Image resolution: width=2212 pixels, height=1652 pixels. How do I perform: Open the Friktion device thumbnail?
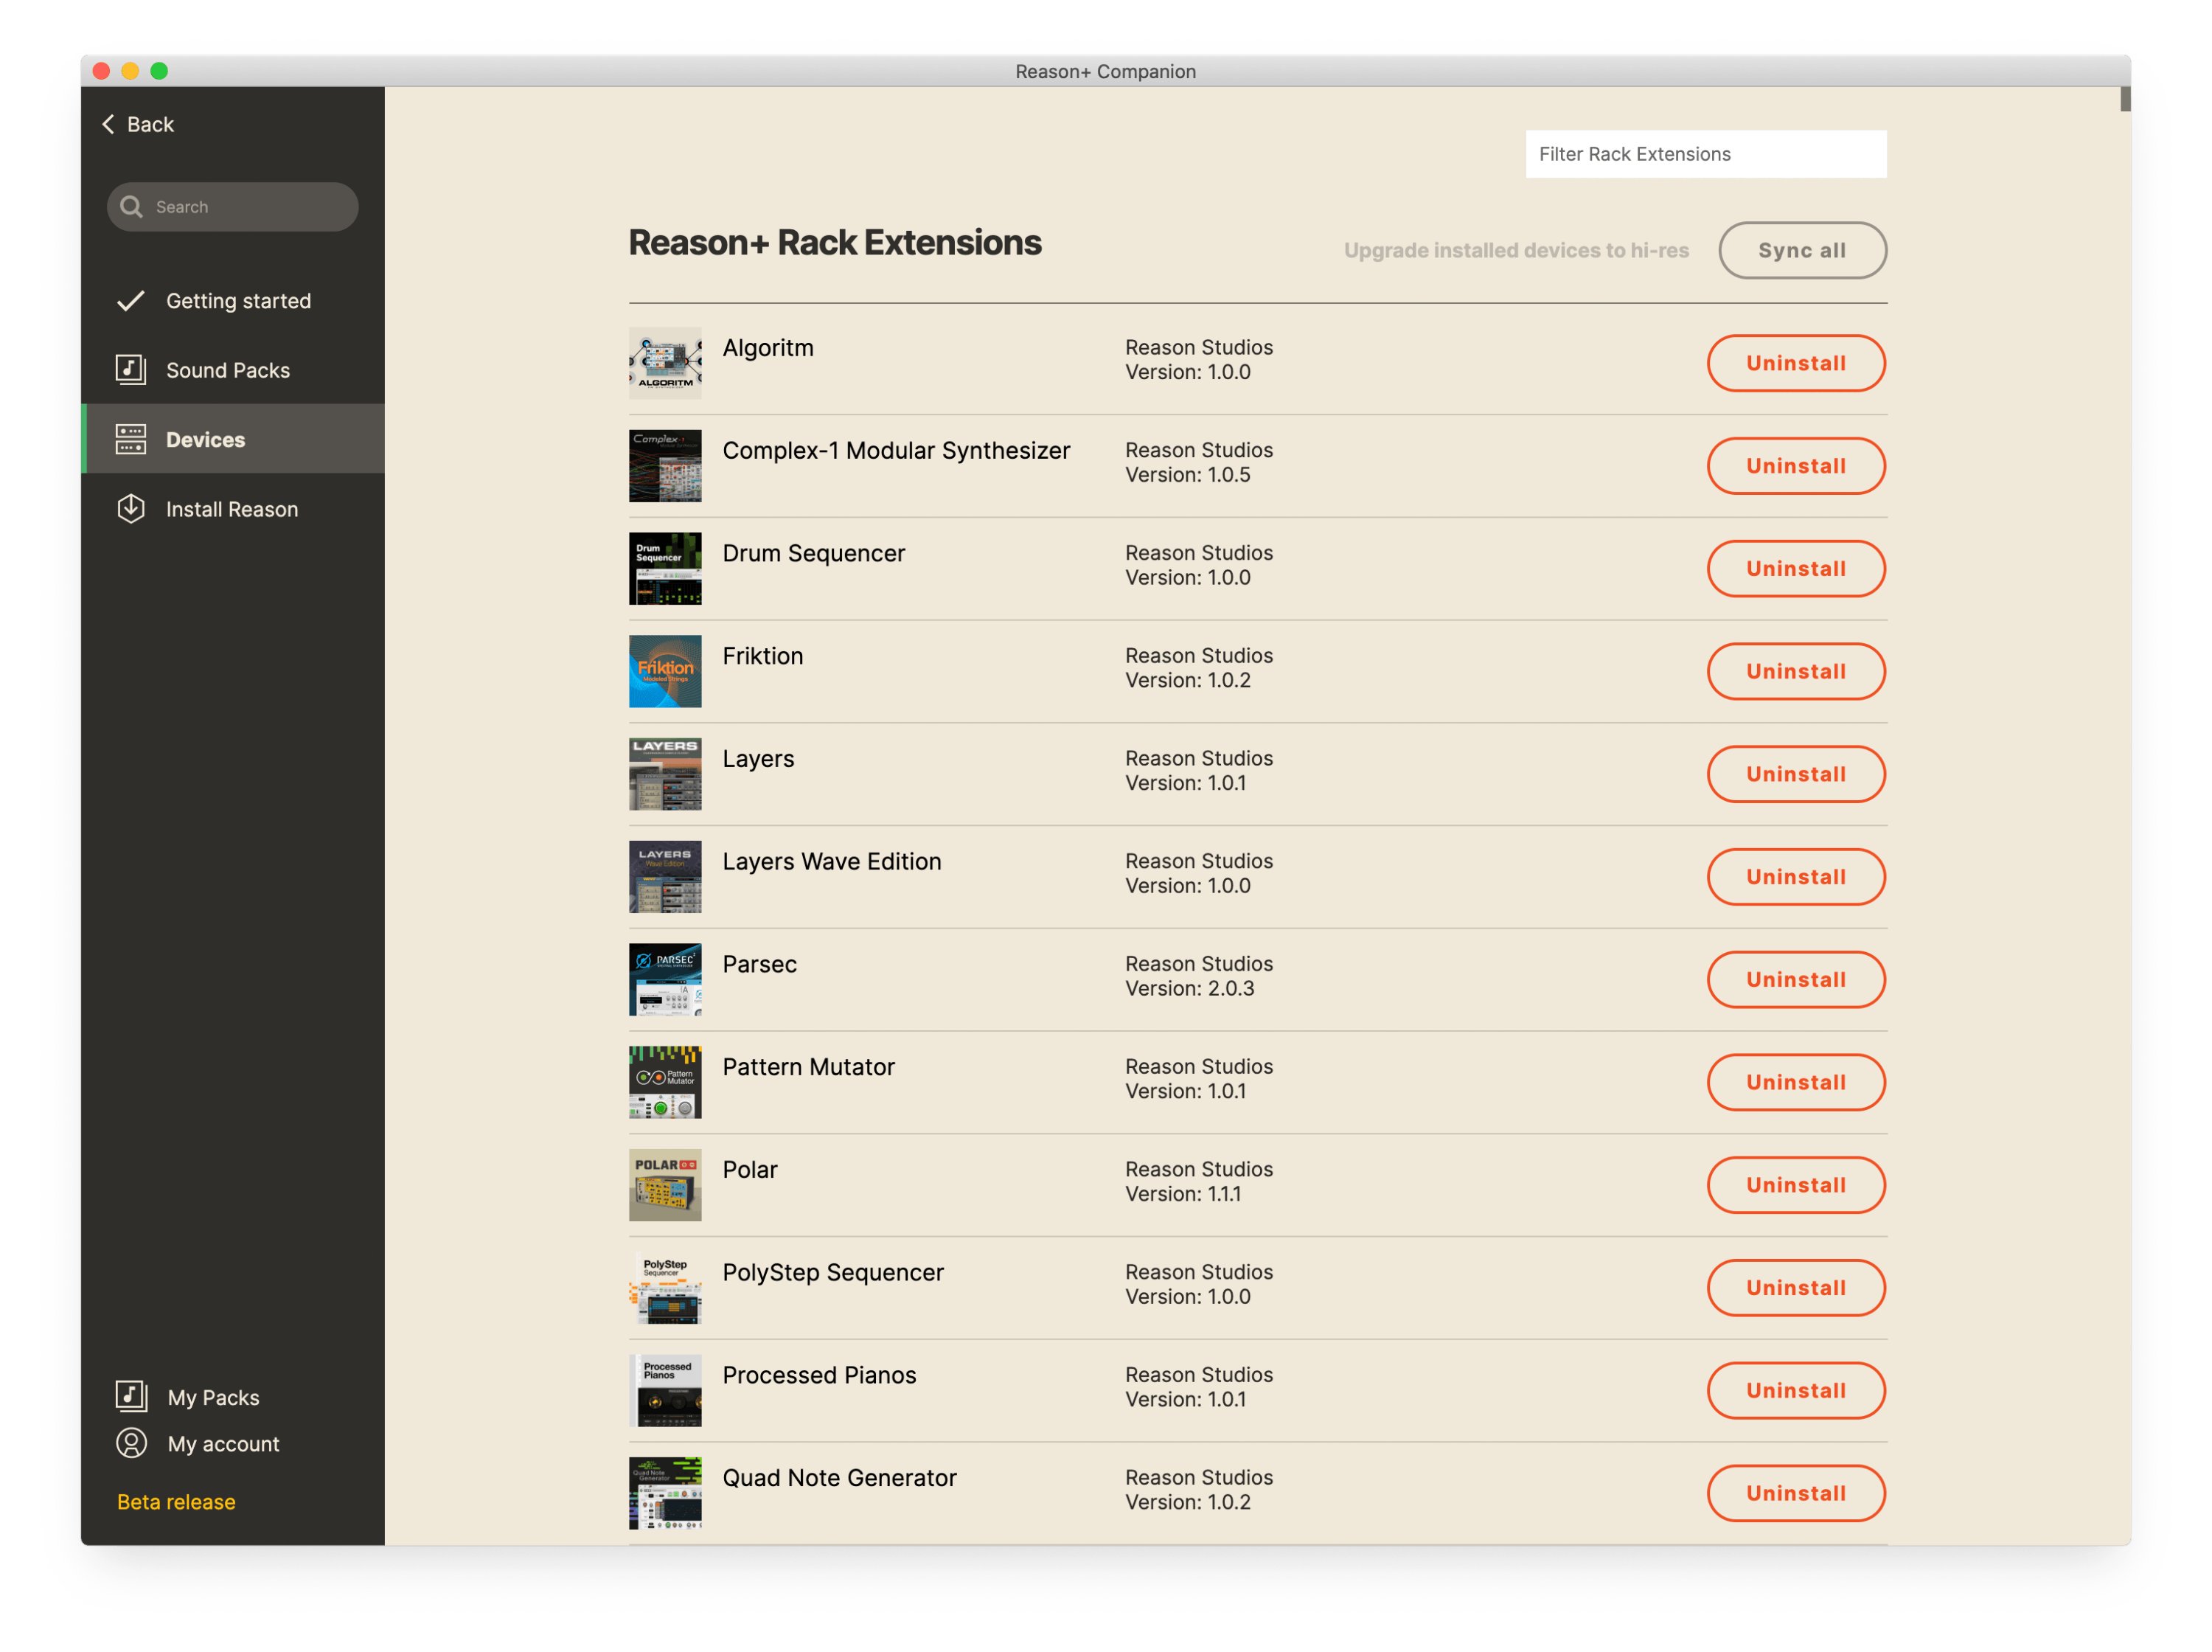(664, 671)
